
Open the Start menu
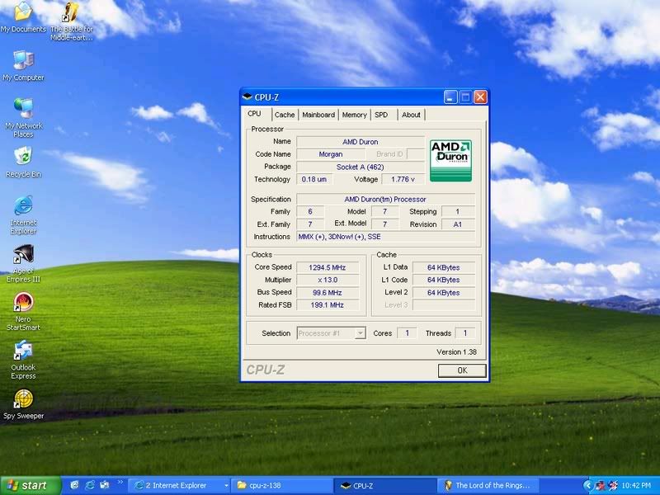click(31, 486)
